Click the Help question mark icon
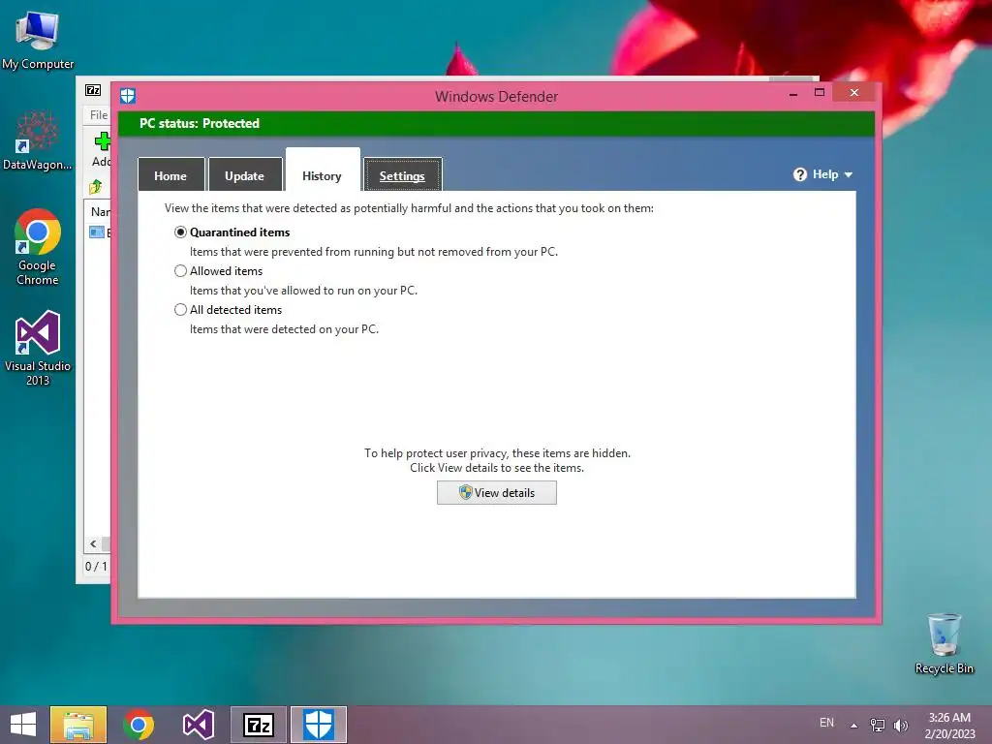Image resolution: width=992 pixels, height=744 pixels. (800, 174)
